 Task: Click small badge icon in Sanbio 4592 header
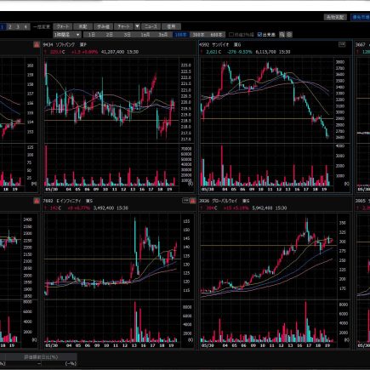[x=342, y=44]
